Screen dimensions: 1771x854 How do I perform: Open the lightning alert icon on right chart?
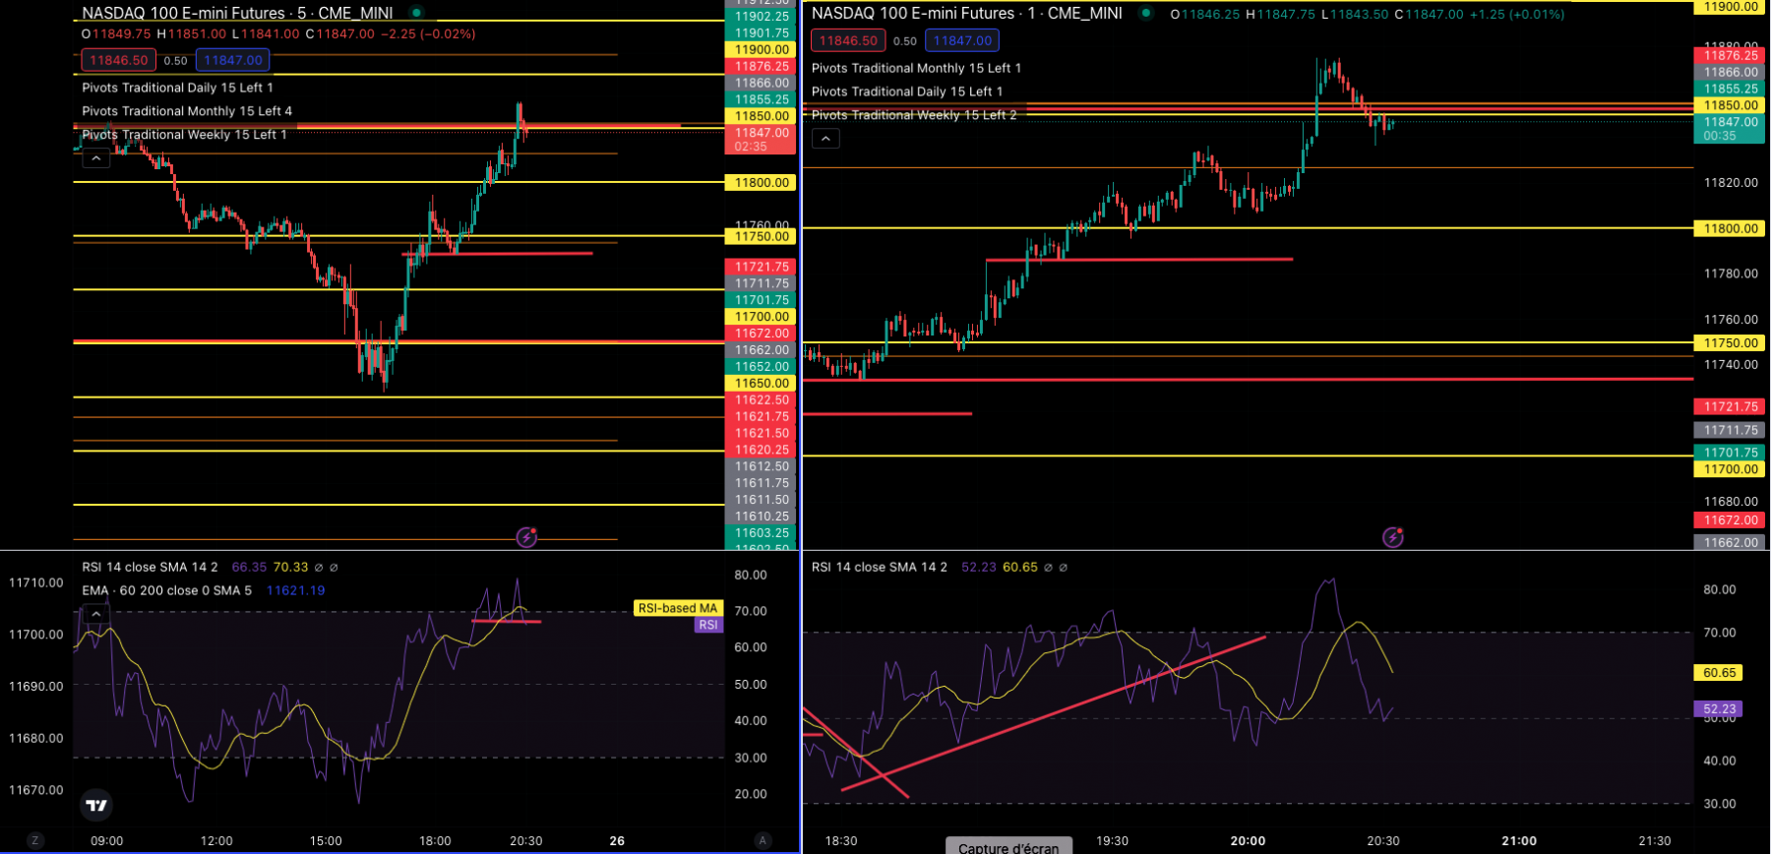1393,537
